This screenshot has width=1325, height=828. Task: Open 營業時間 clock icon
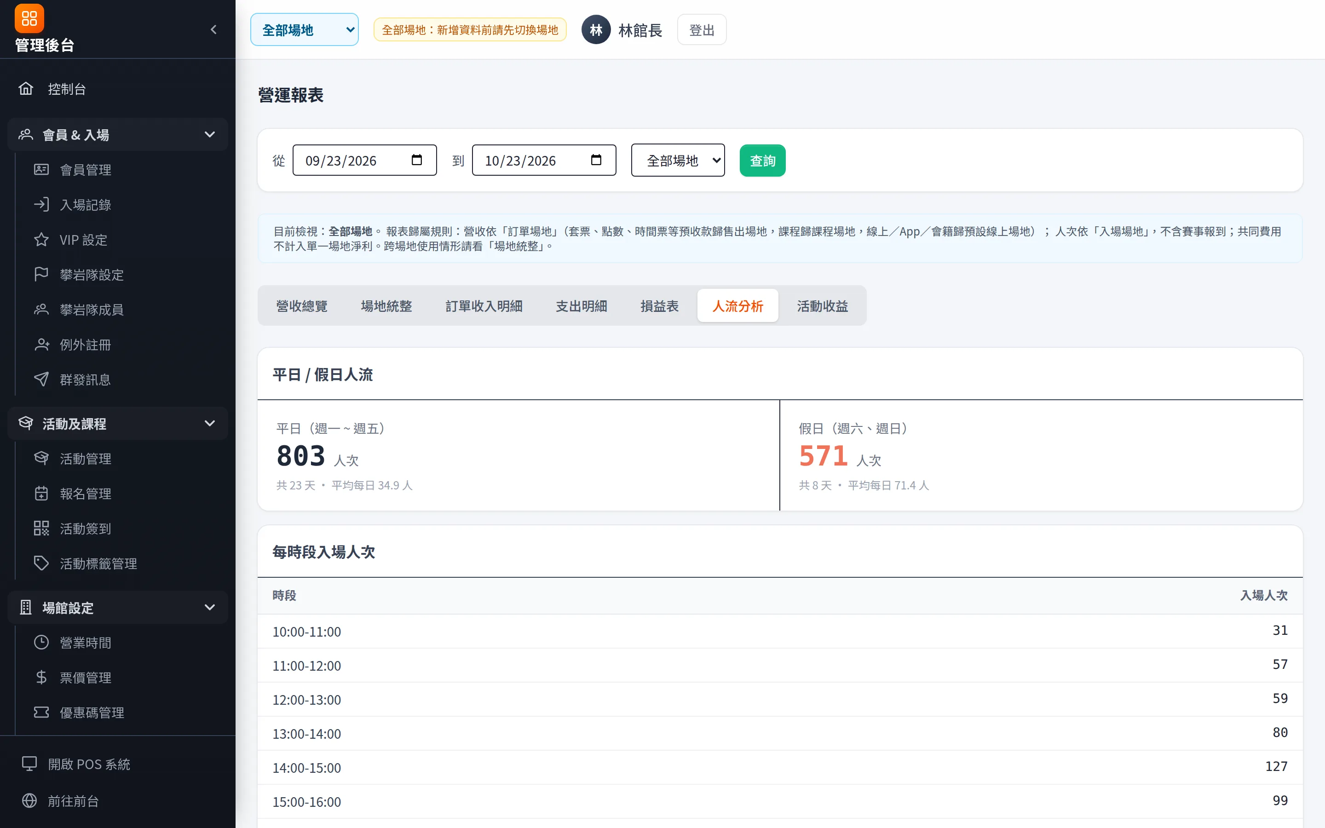click(x=41, y=642)
